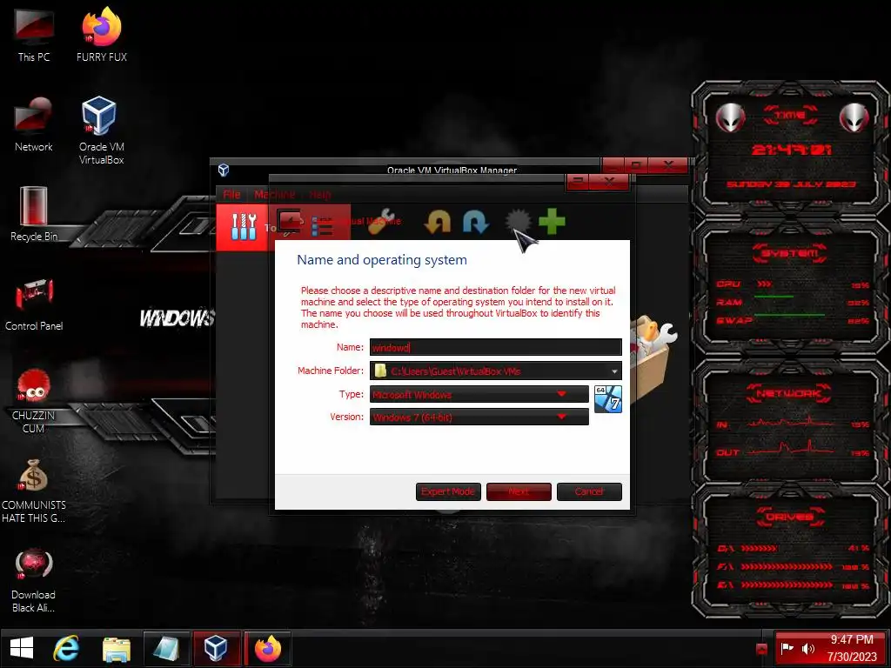This screenshot has height=668, width=891.
Task: Click the green plus Add icon in VirtualBox toolbar
Action: click(x=552, y=221)
